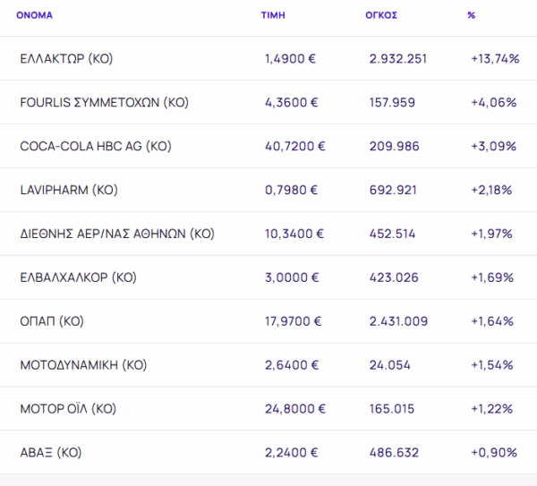Click ΟΠΑΠ volume 2.431.009

398,321
